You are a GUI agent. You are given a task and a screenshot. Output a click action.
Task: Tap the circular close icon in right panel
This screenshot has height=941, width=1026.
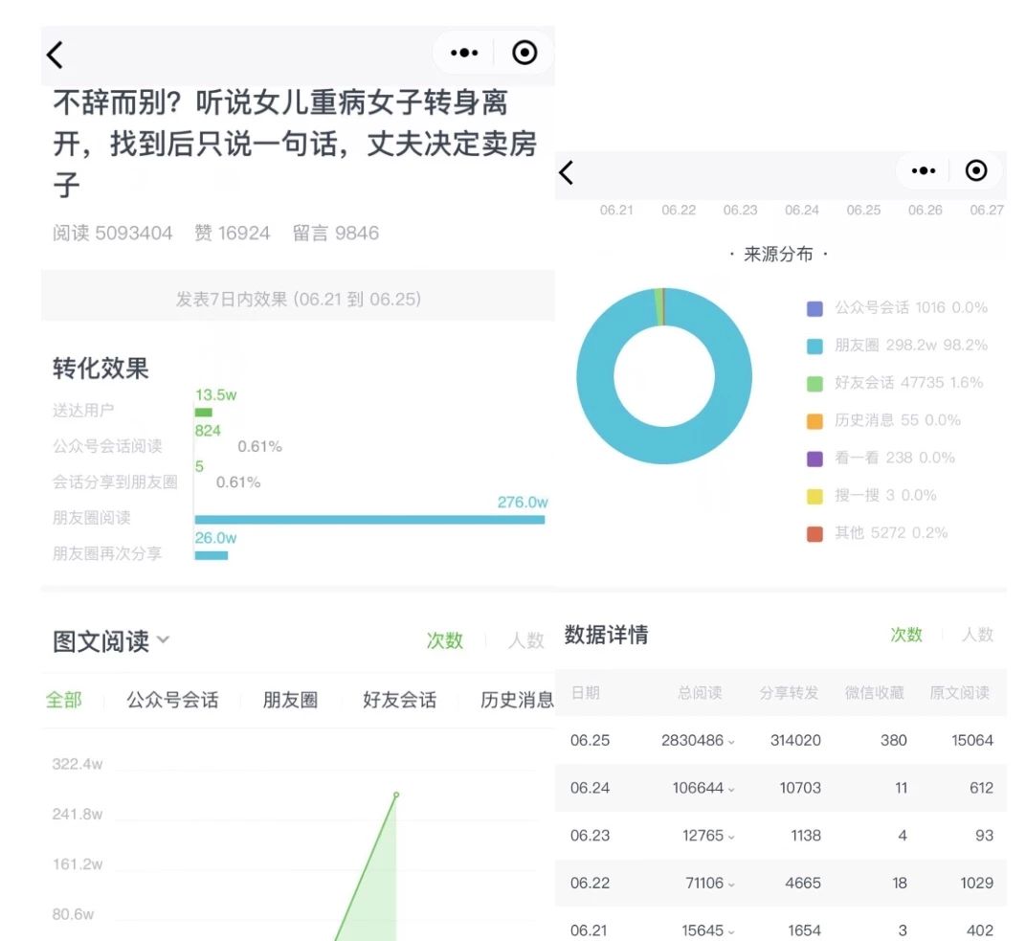click(x=976, y=170)
